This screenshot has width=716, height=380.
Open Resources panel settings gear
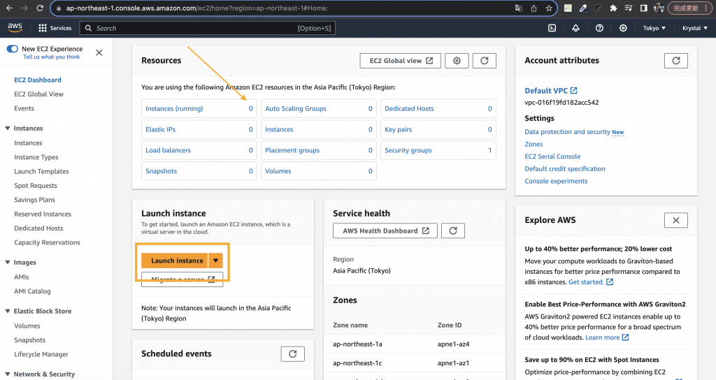tap(457, 61)
